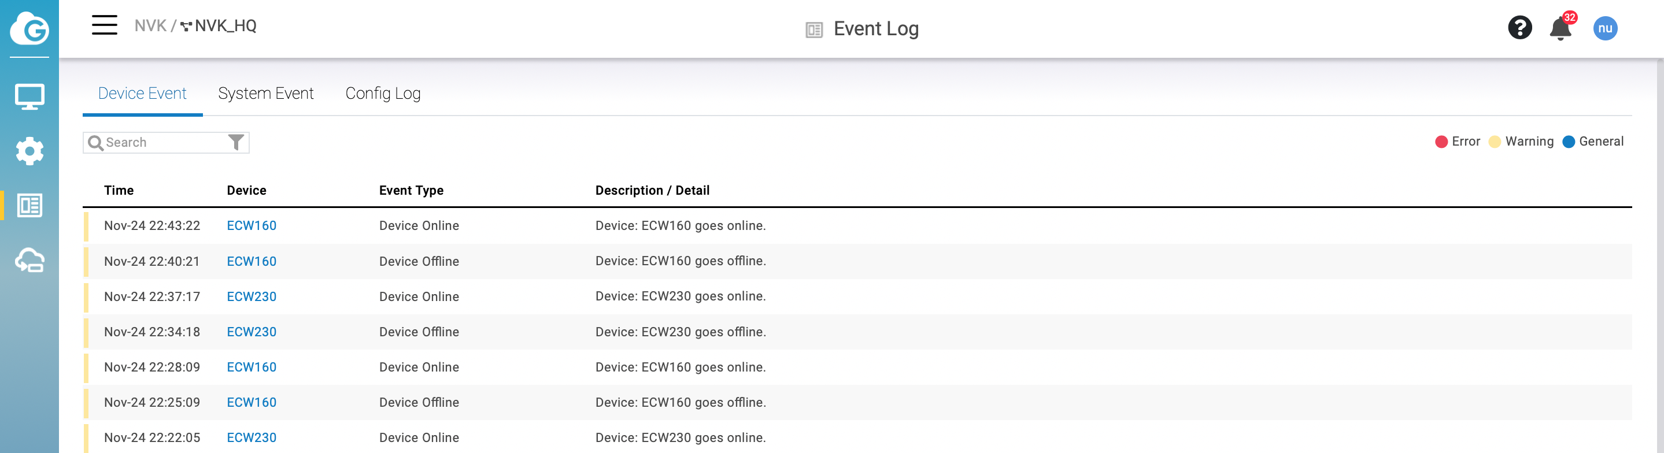Open the notifications bell icon

[1560, 28]
